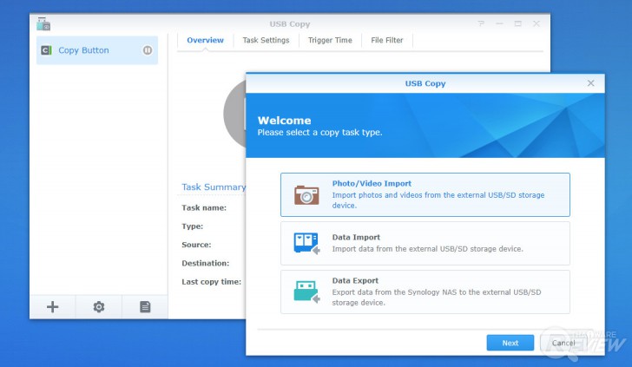The width and height of the screenshot is (632, 367).
Task: Click the add task plus icon
Action: [x=52, y=307]
